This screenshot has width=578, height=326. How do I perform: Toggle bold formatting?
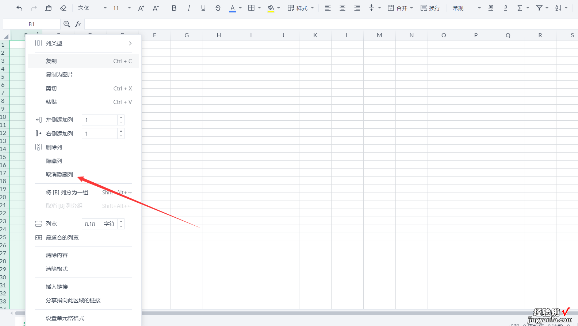pyautogui.click(x=174, y=8)
